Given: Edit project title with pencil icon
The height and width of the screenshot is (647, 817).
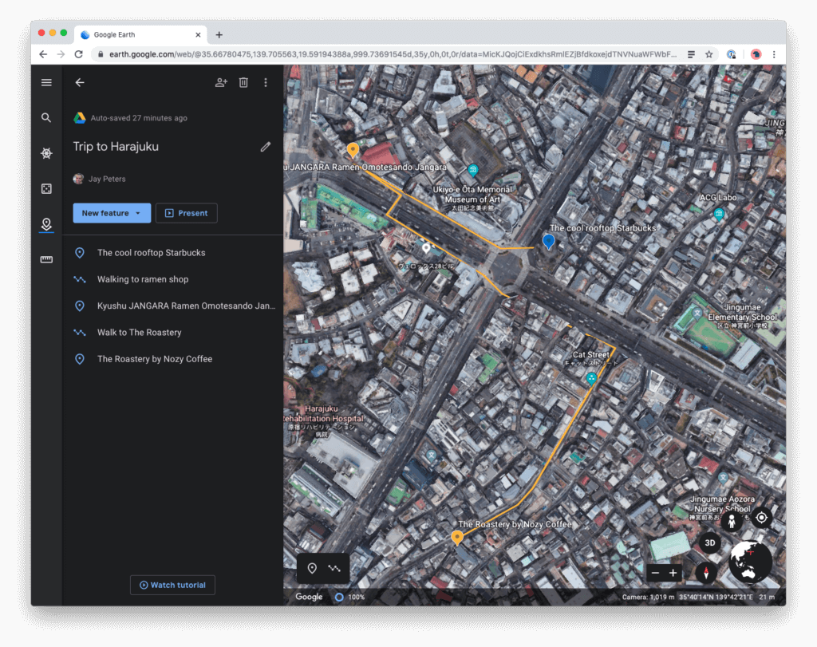Looking at the screenshot, I should pos(266,147).
